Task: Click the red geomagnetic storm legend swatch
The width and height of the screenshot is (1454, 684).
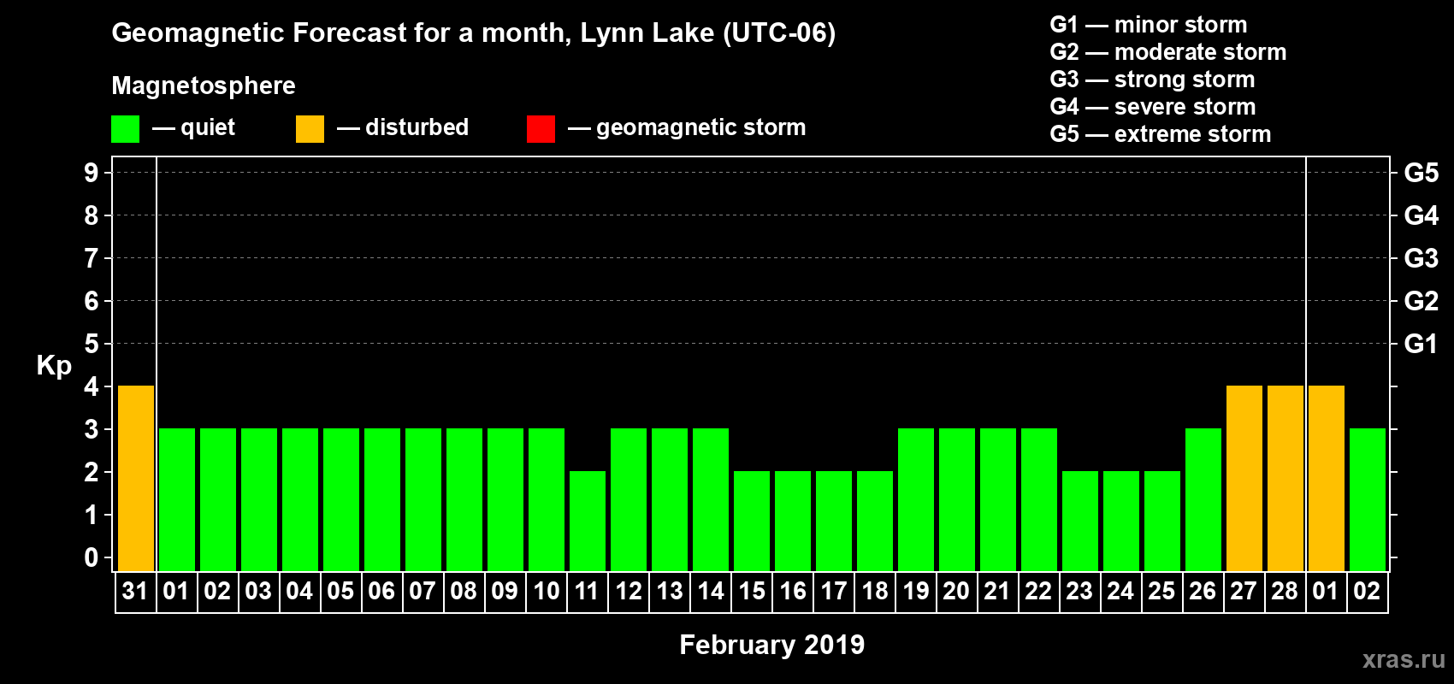Action: click(x=541, y=129)
